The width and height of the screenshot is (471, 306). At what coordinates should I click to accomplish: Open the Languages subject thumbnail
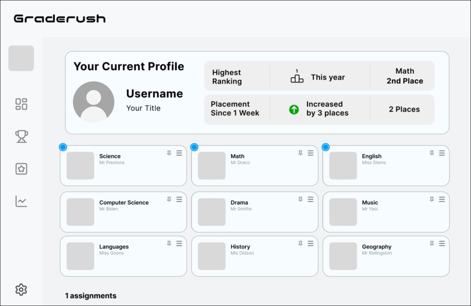81,256
